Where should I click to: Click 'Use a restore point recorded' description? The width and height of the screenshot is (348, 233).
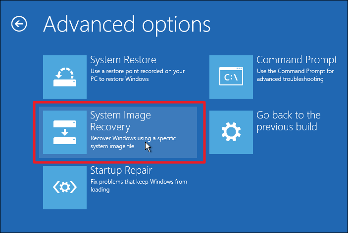(138, 75)
